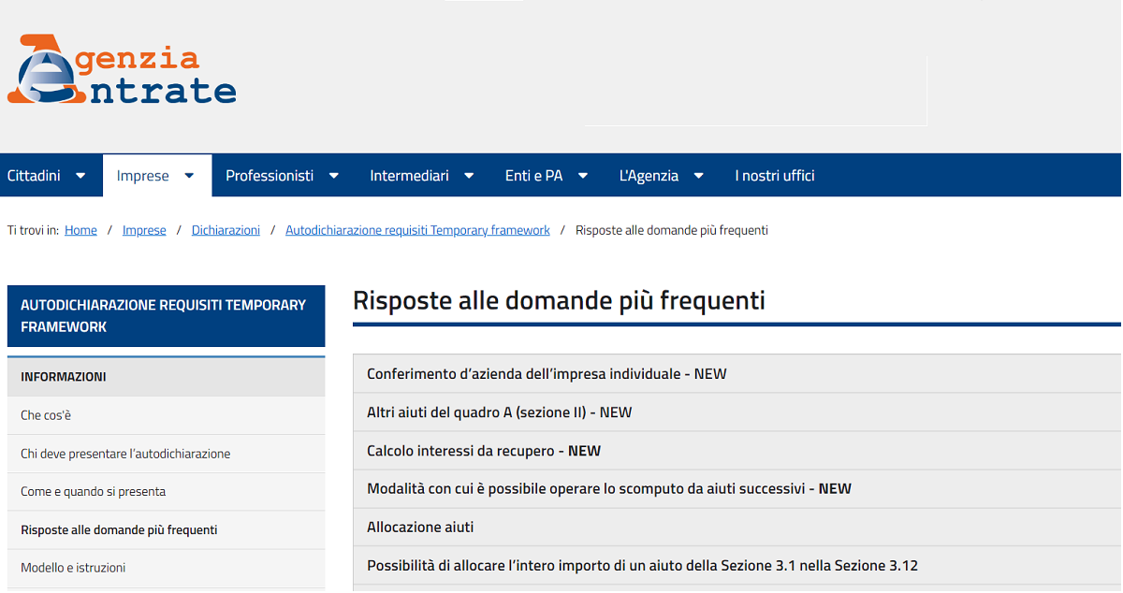Expand the Cittadini dropdown arrow
The width and height of the screenshot is (1123, 593).
pyautogui.click(x=80, y=176)
